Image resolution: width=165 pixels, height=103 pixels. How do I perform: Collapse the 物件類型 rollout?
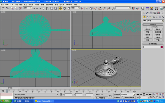click(x=153, y=24)
